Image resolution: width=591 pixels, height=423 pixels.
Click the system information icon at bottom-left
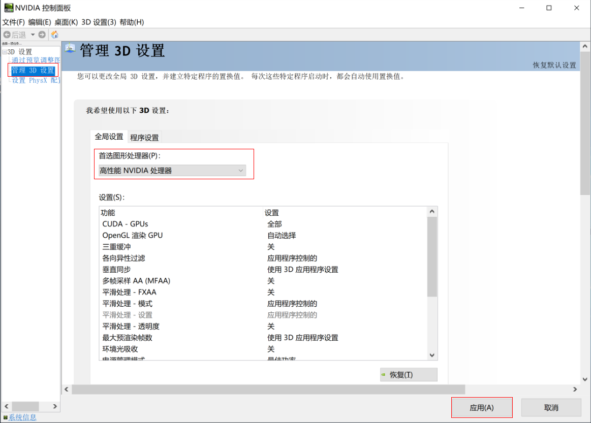pos(5,417)
